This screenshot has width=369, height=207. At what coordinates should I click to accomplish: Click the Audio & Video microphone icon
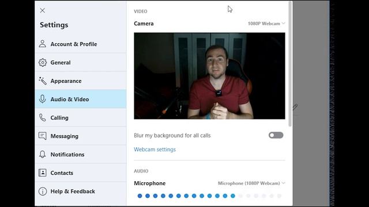coord(42,99)
